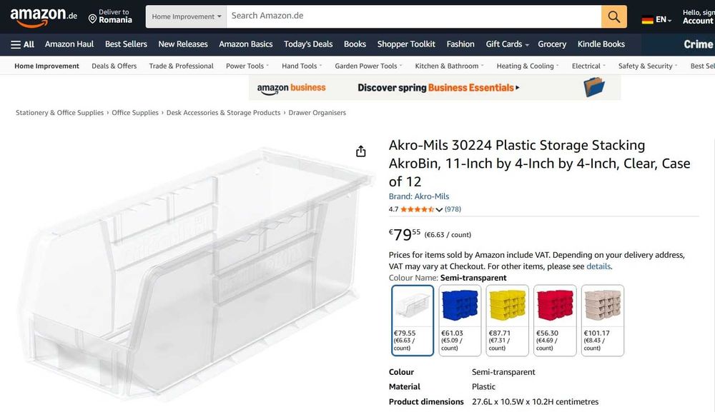Open the Power Tools submenu
This screenshot has height=412, width=715.
click(x=247, y=66)
